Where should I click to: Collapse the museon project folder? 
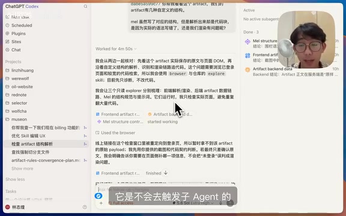click(x=7, y=119)
